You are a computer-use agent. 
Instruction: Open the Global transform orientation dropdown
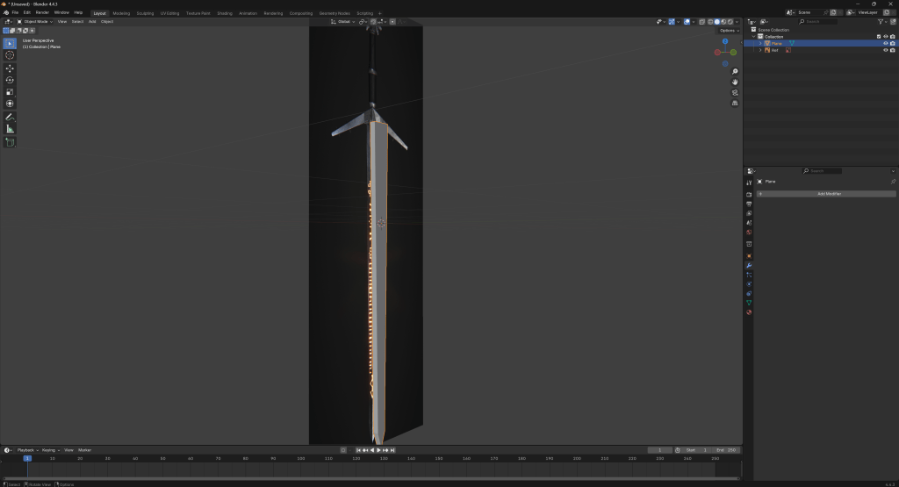[344, 21]
